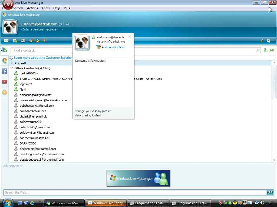
Task: Open the Help menu
Action: point(57,8)
